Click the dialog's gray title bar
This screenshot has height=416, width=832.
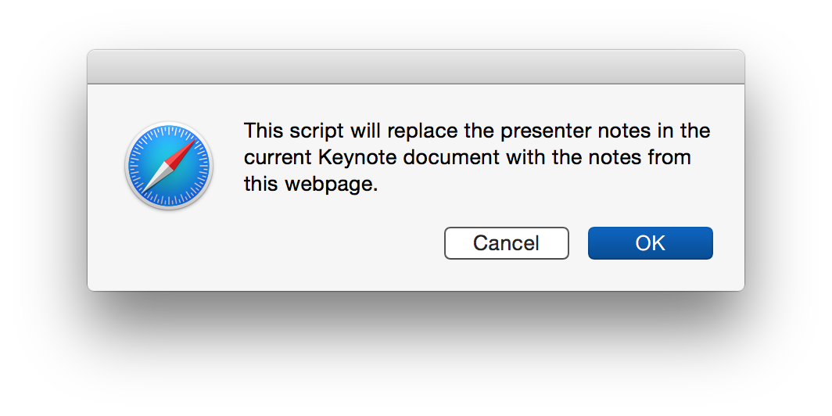tap(415, 67)
